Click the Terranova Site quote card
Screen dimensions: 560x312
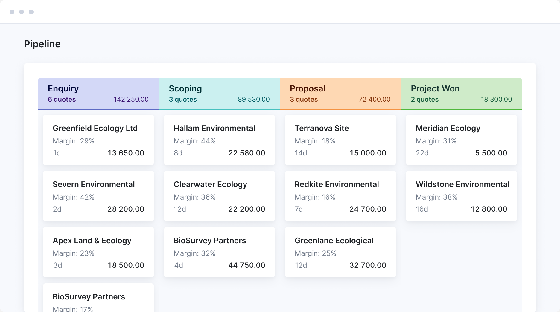click(340, 140)
